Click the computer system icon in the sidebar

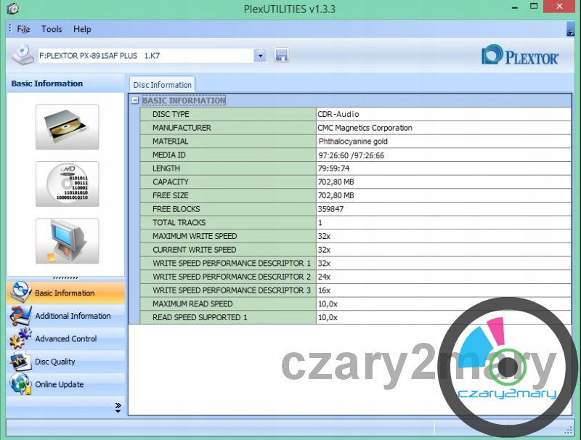[67, 241]
